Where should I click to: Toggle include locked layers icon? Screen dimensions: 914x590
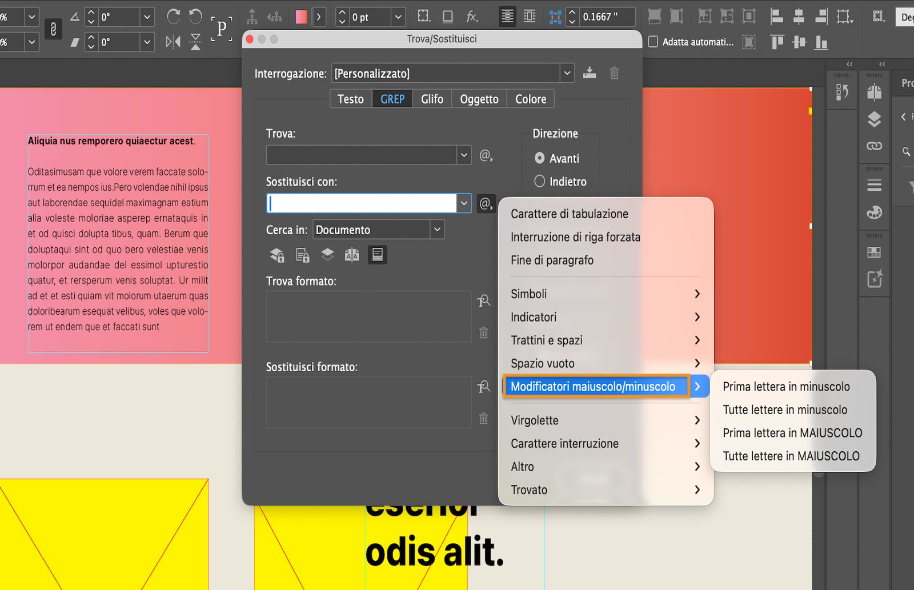277,255
